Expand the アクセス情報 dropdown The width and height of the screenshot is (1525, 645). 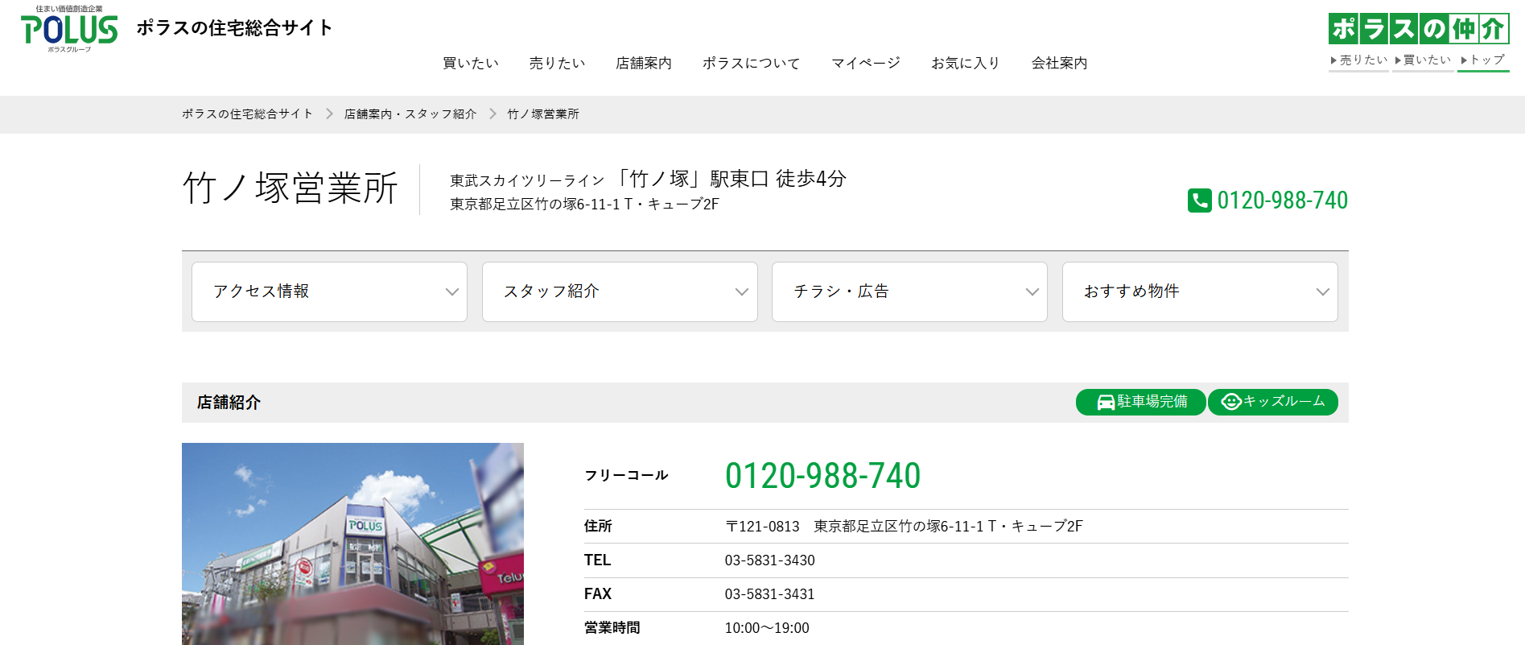329,291
